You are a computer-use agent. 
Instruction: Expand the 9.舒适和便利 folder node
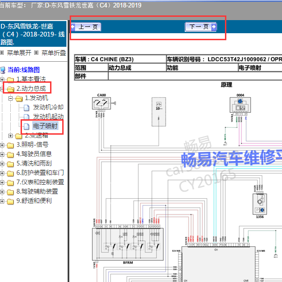point(2,201)
